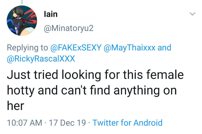The height and width of the screenshot is (134, 202).
Task: Click the thread connector line above avatar
Action: tap(22, 2)
